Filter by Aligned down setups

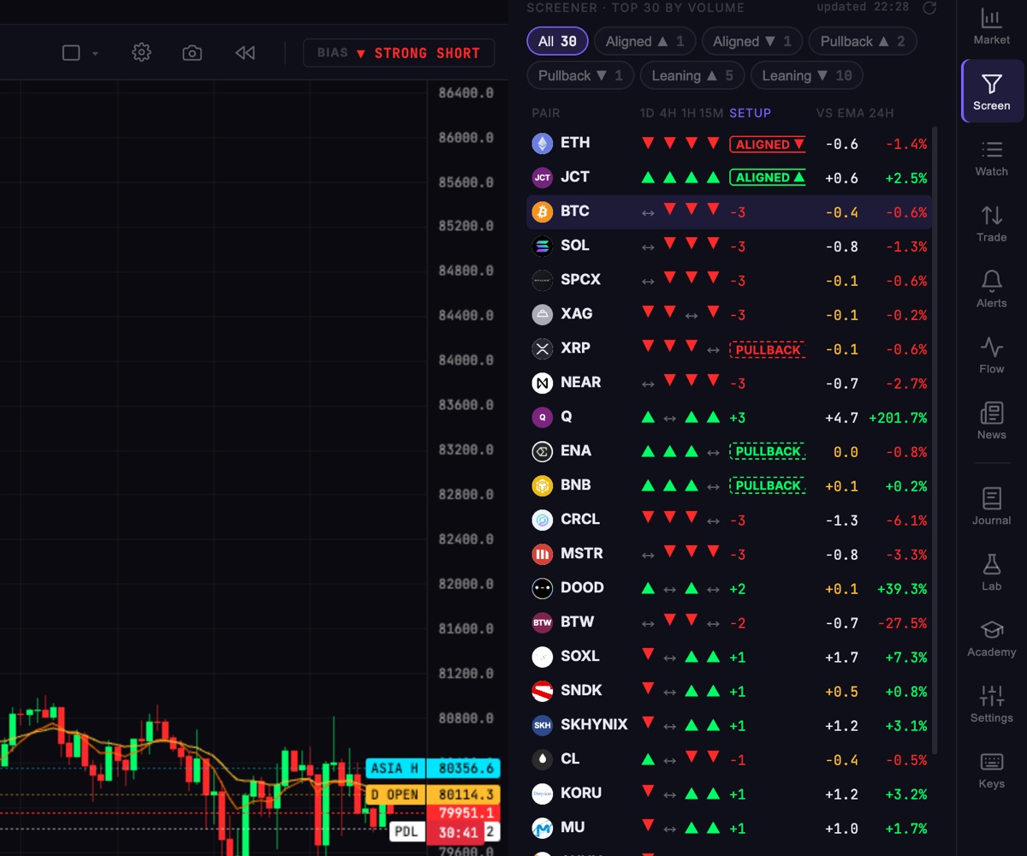coord(752,41)
